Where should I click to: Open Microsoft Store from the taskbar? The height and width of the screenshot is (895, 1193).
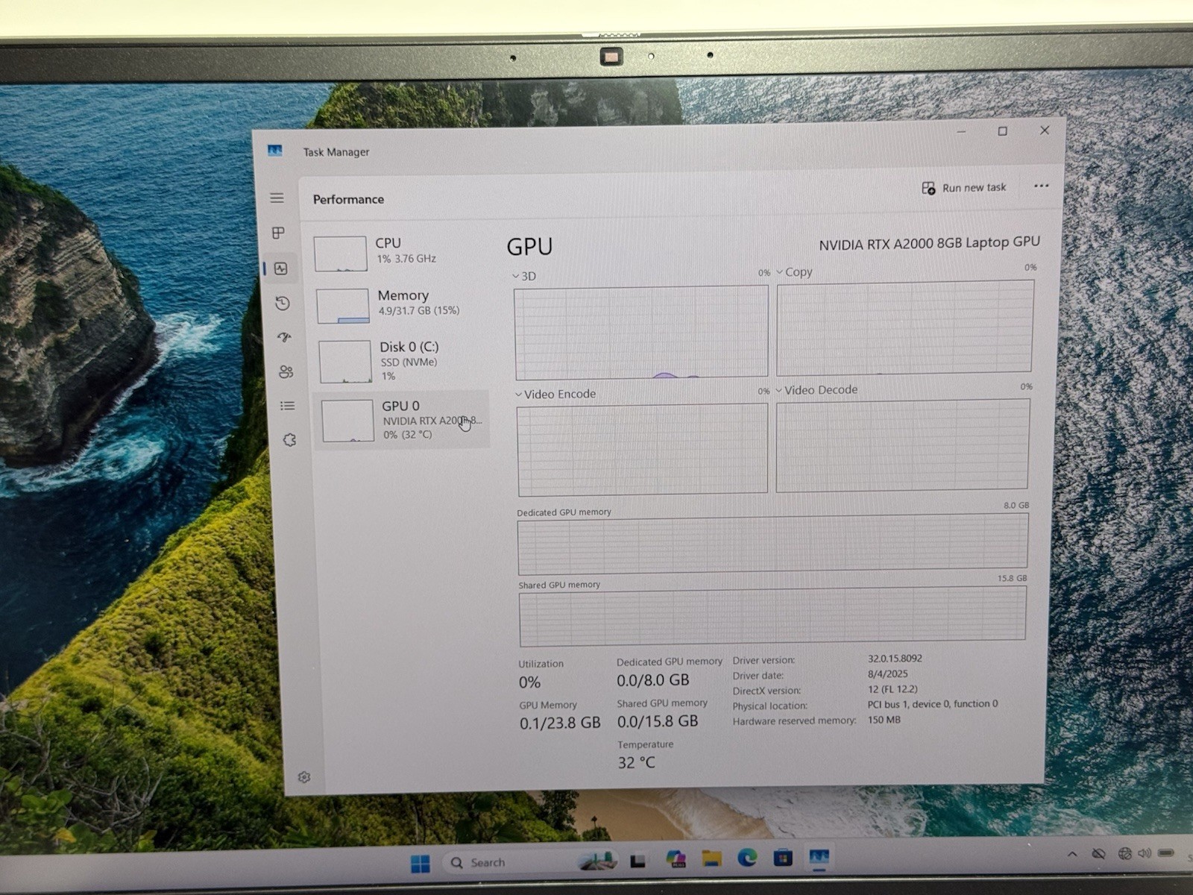click(783, 858)
